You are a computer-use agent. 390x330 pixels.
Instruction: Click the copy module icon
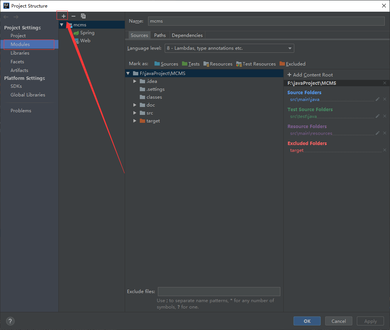click(x=83, y=16)
